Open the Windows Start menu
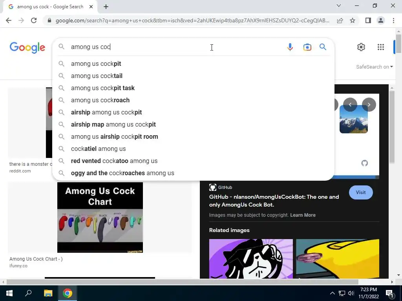Viewport: 402px width, 301px height. tap(9, 293)
